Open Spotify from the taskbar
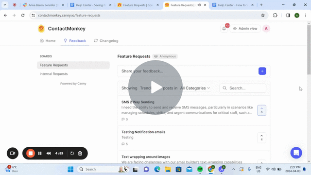Image resolution: width=311 pixels, height=175 pixels. tap(200, 169)
